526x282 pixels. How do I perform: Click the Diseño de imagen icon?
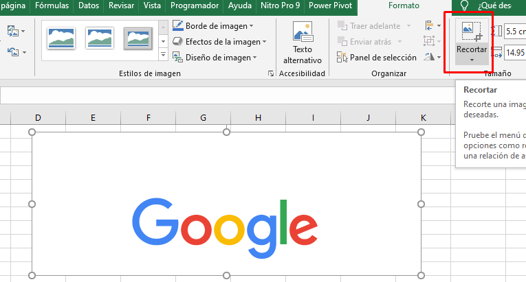point(178,57)
